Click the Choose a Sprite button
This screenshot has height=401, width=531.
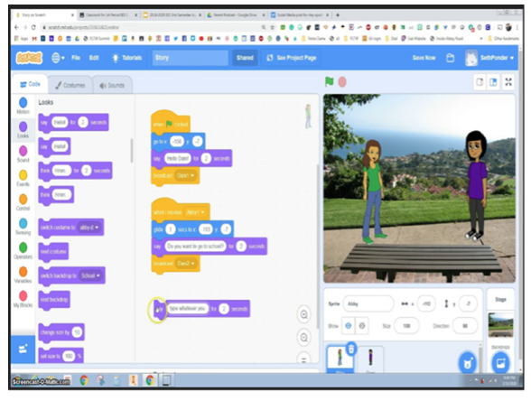(468, 363)
